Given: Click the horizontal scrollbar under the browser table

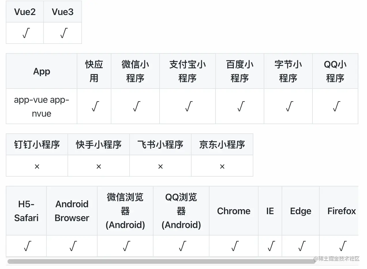Looking at the screenshot, I should (161, 261).
